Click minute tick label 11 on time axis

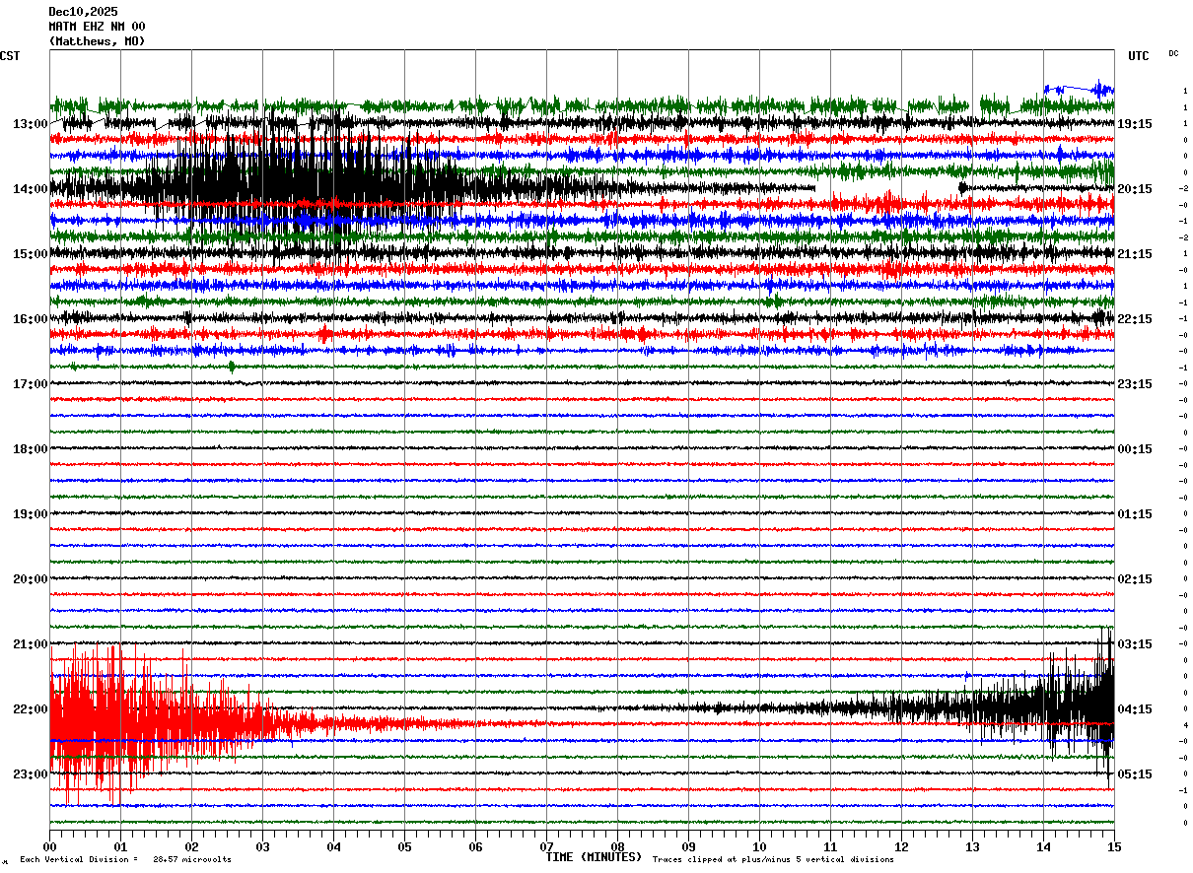(x=830, y=846)
